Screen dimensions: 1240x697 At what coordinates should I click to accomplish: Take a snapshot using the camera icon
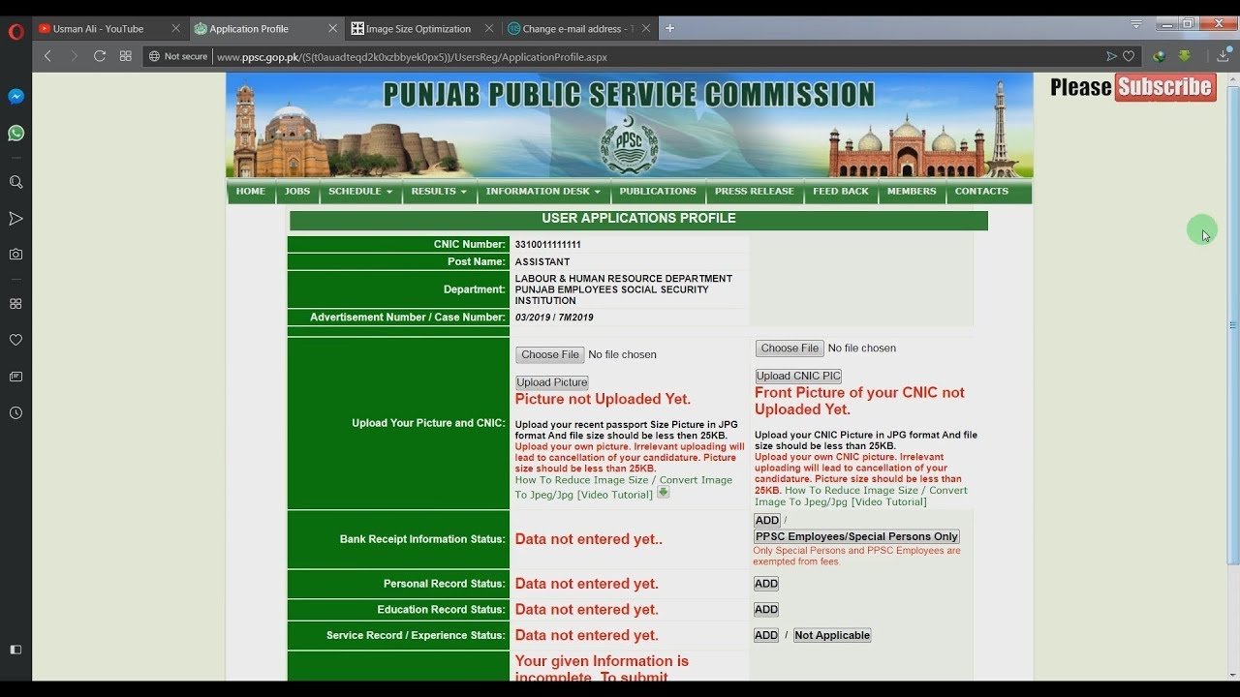click(15, 255)
